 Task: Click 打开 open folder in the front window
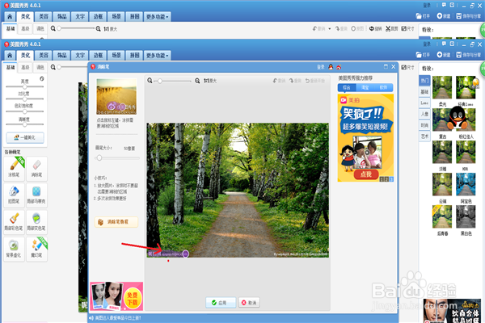(423, 55)
